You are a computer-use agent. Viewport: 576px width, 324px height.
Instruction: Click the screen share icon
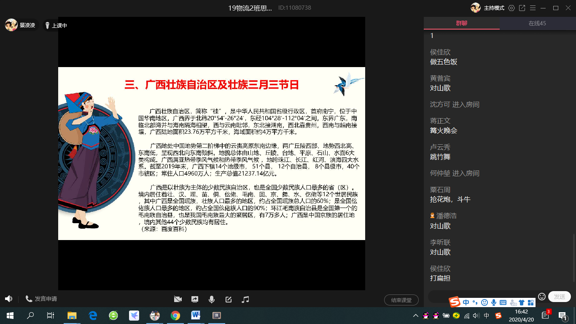(x=195, y=299)
